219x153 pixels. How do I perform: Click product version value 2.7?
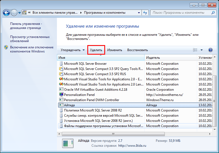tap(120, 141)
